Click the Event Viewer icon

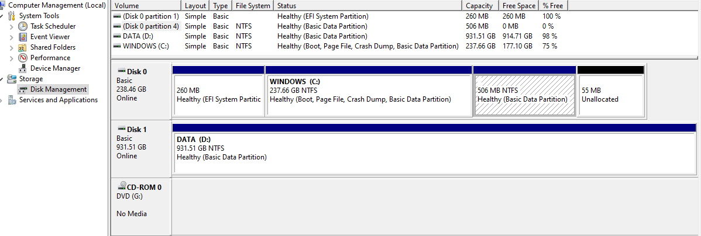point(23,37)
